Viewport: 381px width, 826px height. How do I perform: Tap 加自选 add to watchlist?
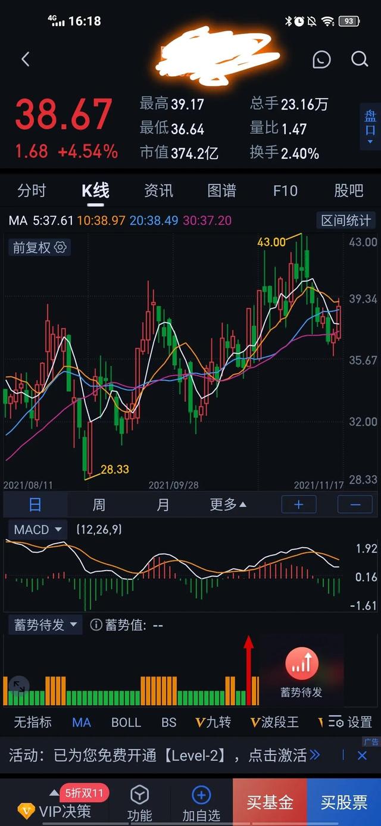click(x=201, y=803)
